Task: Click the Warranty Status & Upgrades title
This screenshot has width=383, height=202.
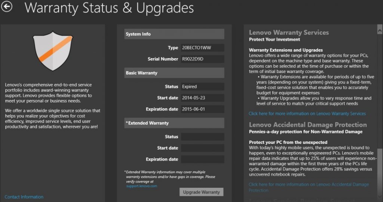Action: pyautogui.click(x=109, y=8)
